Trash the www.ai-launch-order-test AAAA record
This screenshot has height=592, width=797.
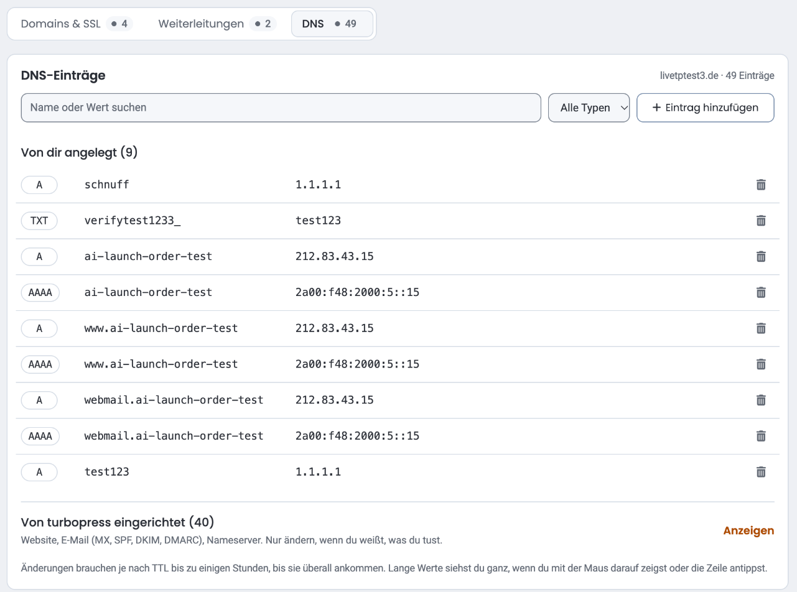tap(760, 364)
